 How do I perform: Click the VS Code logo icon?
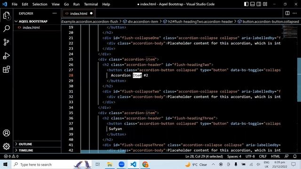(5, 4)
